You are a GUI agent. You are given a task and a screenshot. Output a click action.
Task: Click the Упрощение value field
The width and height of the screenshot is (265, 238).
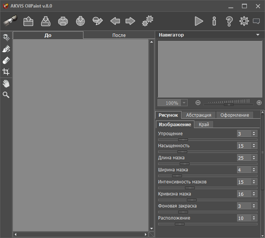click(x=244, y=134)
